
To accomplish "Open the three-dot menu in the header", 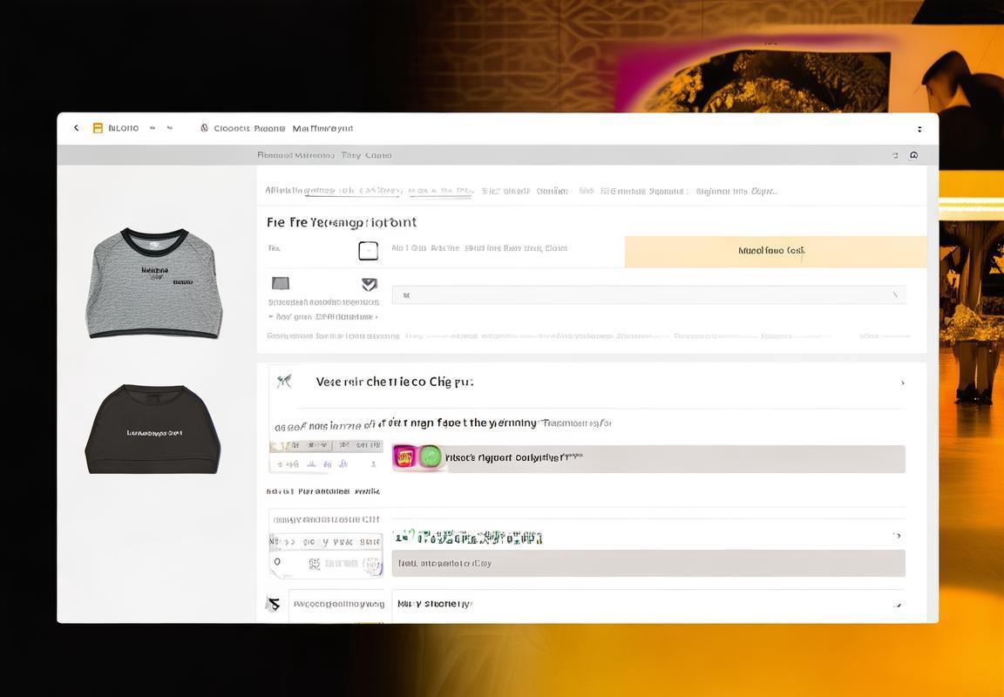I will (x=919, y=129).
